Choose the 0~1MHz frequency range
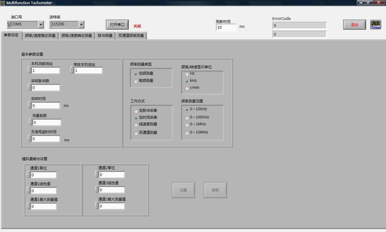386x232 pixels. (187, 125)
